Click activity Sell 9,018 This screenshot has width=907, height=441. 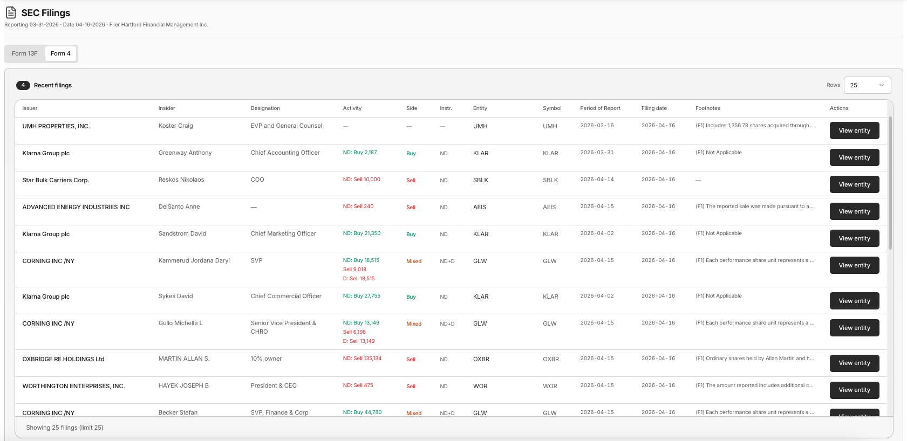click(354, 270)
